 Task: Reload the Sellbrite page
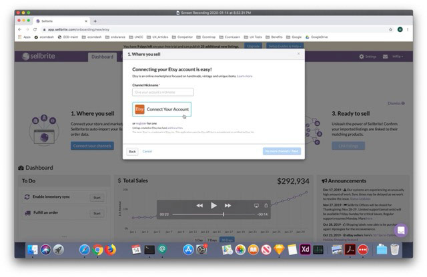pyautogui.click(x=35, y=29)
